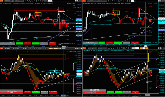Viewport: 165px width, 97px height.
Task: Expand instrument dropdown of MES 60 Minute chart
Action: pos(13,1)
